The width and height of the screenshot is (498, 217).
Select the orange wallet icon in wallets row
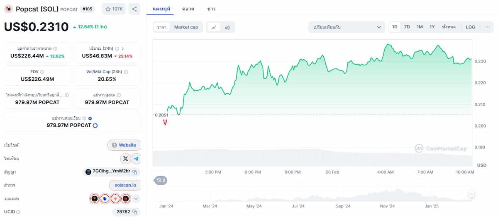tap(116, 198)
